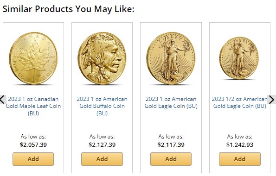
Task: Open the 1 oz Gold Eagle coin image
Action: [171, 58]
